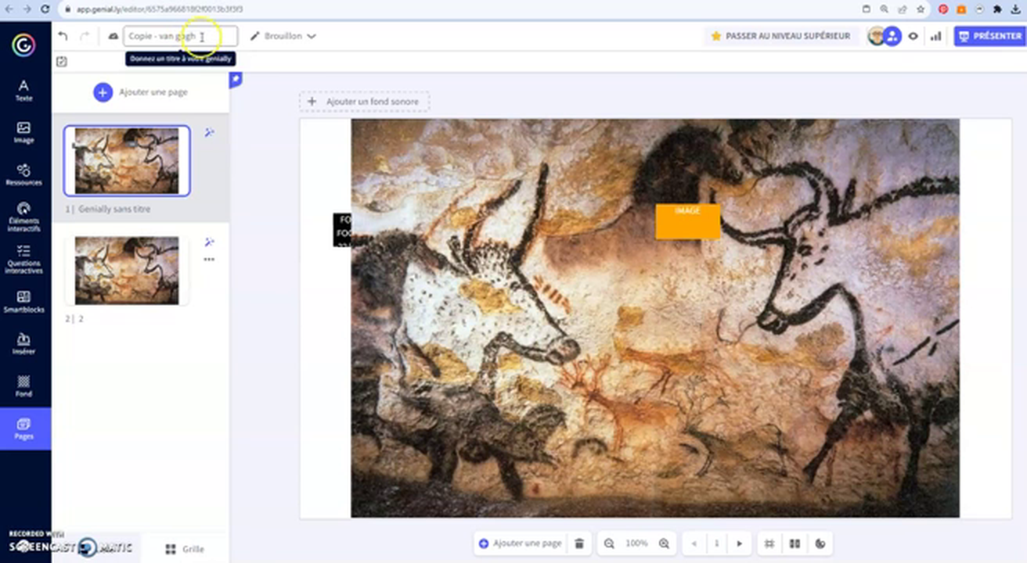This screenshot has width=1027, height=563.
Task: Collapse pages panel with the pin tab
Action: (235, 80)
